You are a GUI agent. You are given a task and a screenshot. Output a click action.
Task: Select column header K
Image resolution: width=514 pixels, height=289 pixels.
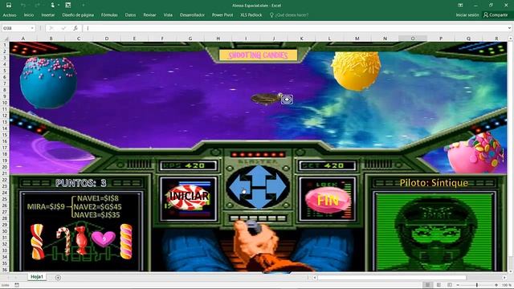302,39
